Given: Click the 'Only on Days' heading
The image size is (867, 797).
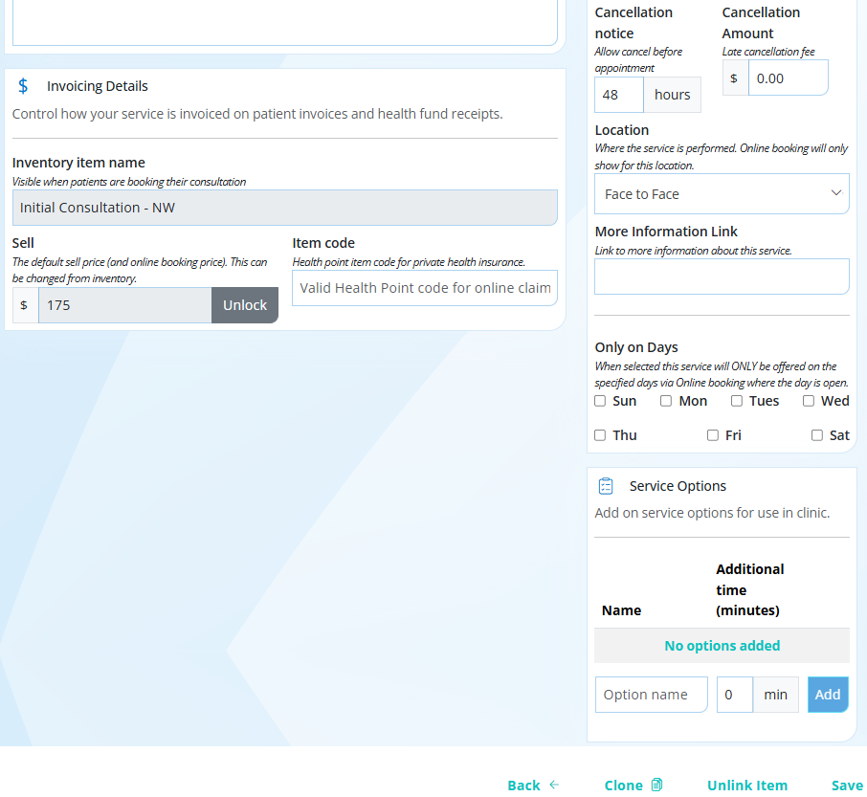Looking at the screenshot, I should point(635,347).
